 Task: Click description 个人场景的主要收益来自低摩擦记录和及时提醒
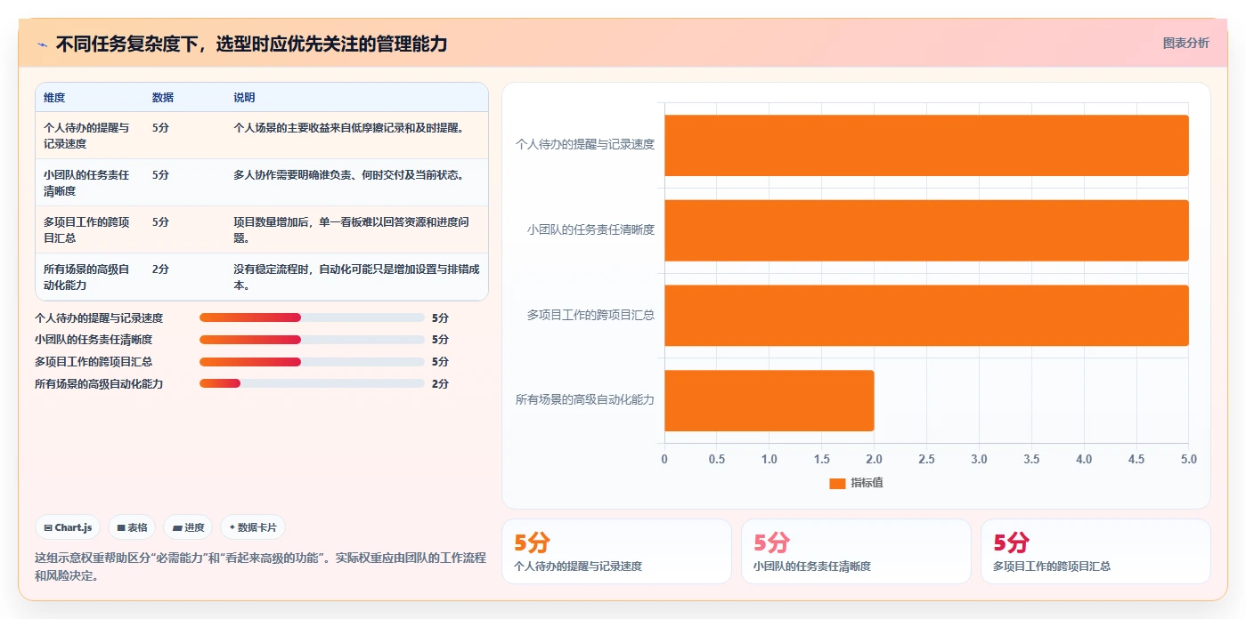pyautogui.click(x=349, y=128)
